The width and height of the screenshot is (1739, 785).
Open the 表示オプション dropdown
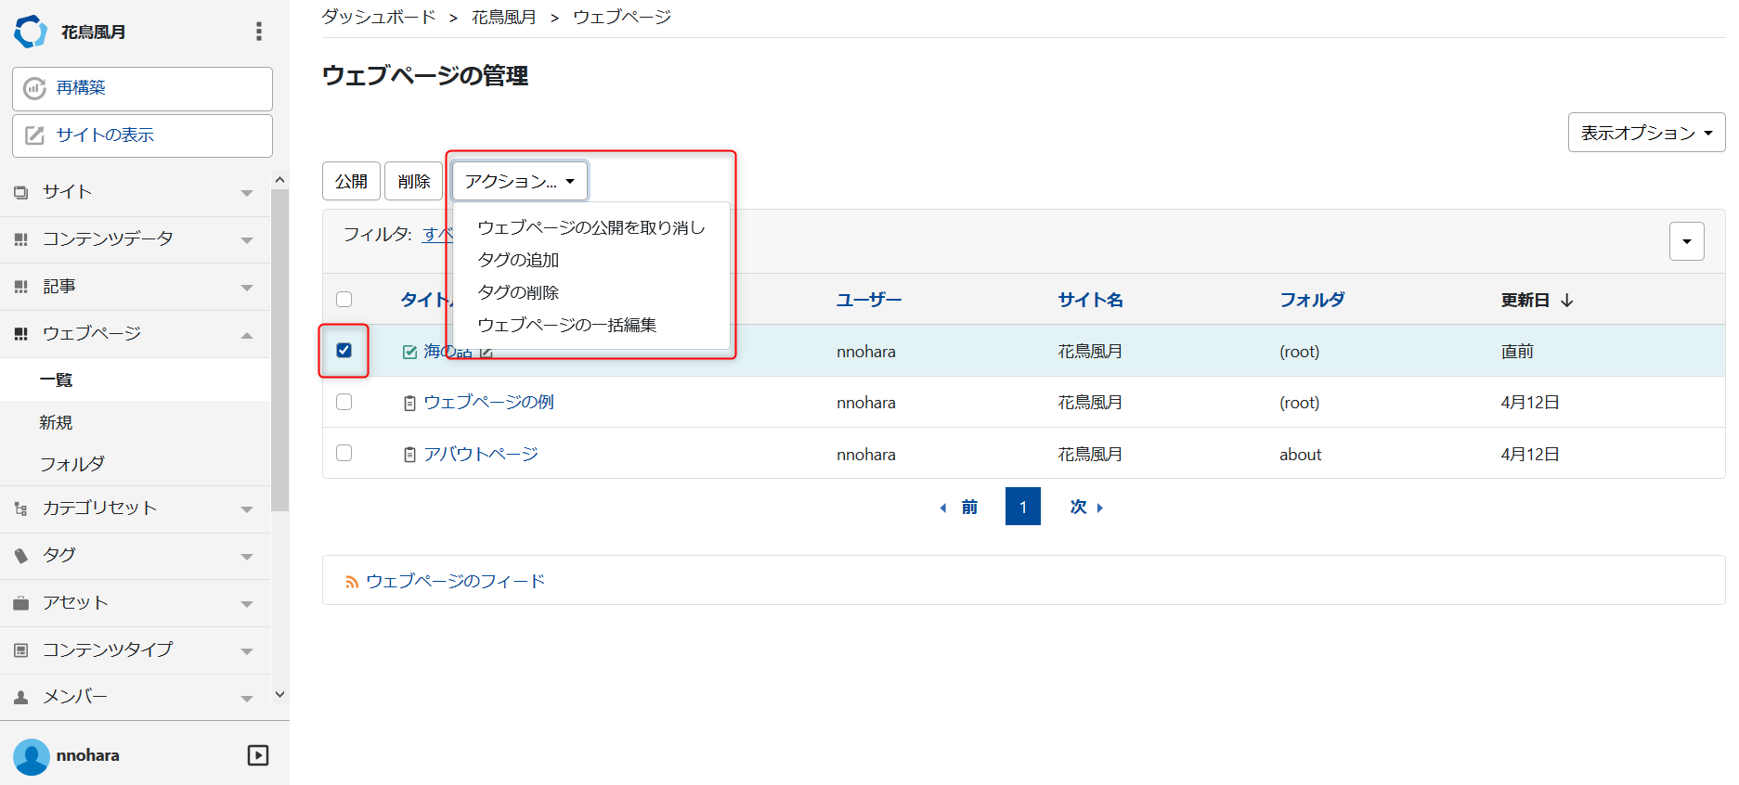pyautogui.click(x=1646, y=133)
